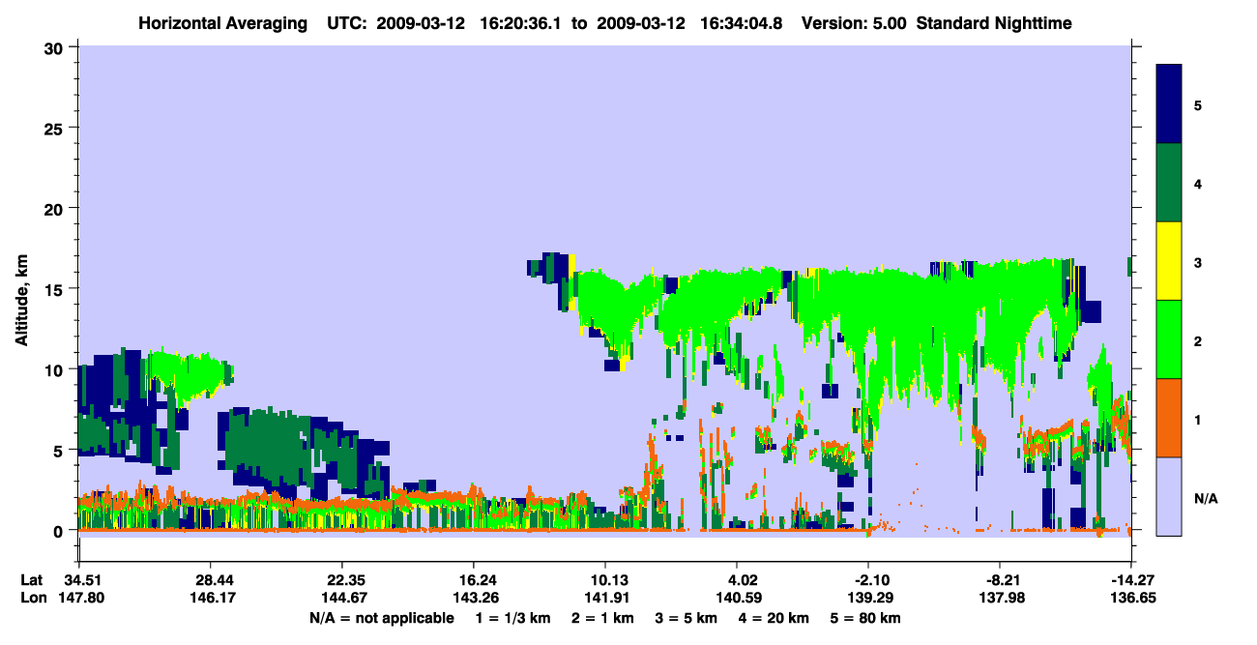Click the longitude value 143.26
The image size is (1257, 645).
pos(474,598)
